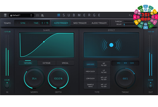Switch to AUDIO TRIGGER mode
158x107 pixels.
[99, 23]
